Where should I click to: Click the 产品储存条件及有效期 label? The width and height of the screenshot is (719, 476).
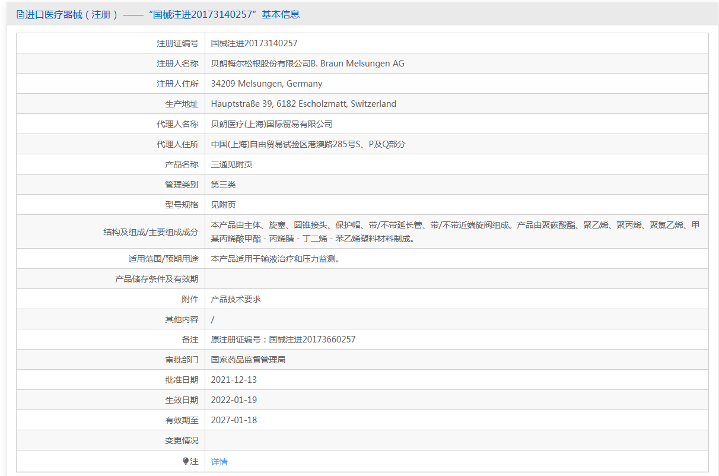coord(157,279)
